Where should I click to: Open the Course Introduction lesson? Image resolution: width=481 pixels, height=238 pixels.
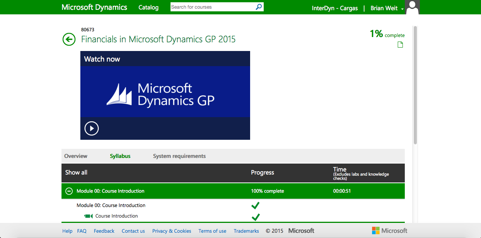(x=117, y=216)
